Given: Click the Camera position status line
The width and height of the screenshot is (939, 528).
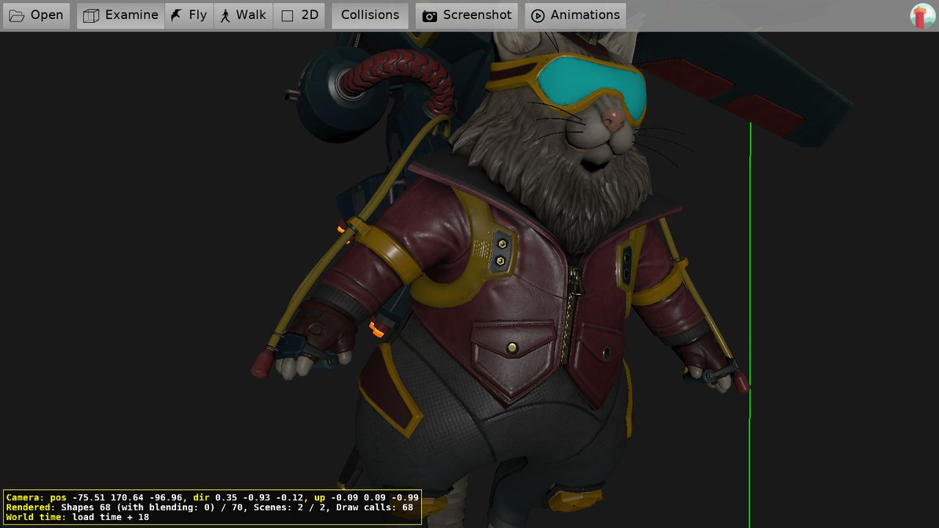Looking at the screenshot, I should (213, 497).
